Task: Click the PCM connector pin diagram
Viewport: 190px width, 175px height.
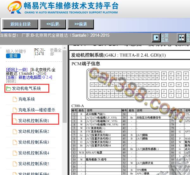Action: (x=138, y=84)
